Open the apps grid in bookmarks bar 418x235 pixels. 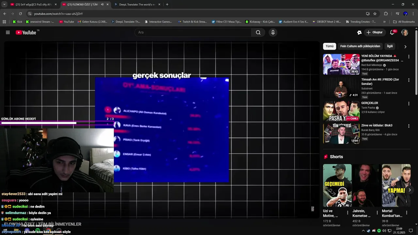(4, 22)
